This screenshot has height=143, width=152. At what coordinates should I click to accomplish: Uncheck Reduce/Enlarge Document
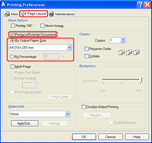point(13,34)
